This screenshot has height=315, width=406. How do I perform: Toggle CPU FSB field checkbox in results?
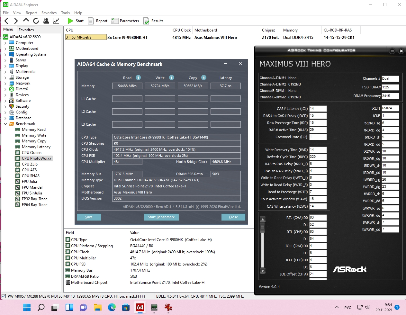pyautogui.click(x=68, y=264)
